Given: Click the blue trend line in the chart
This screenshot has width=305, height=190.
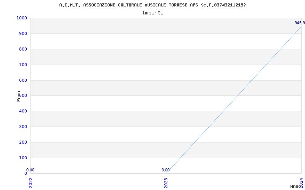Looking at the screenshot, I should (233, 100).
